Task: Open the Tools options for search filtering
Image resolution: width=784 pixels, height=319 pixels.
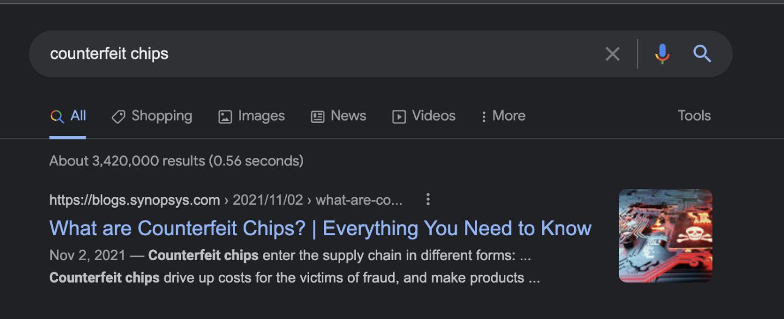Action: [694, 115]
